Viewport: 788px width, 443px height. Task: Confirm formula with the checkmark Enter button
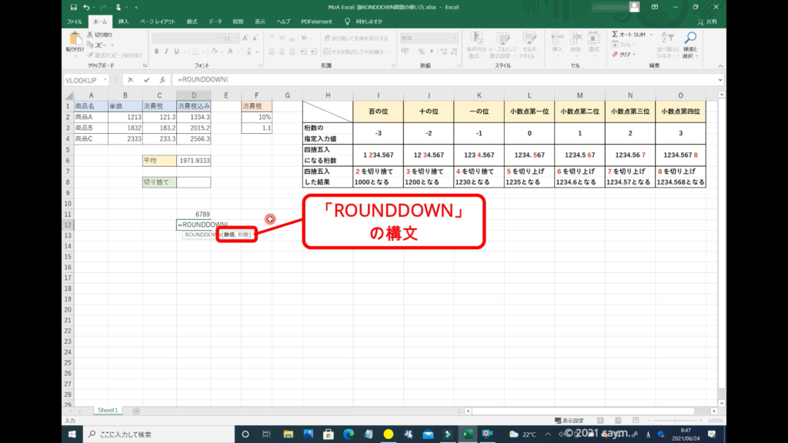click(146, 79)
